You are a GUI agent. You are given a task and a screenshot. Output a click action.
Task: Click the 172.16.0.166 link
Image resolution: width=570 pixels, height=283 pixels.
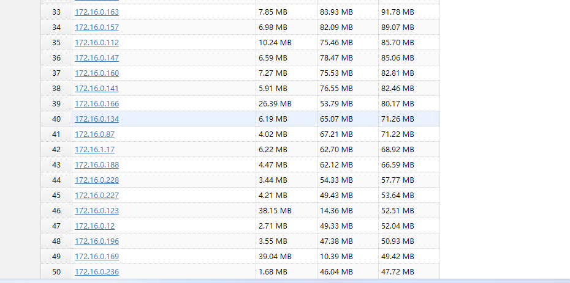click(97, 104)
